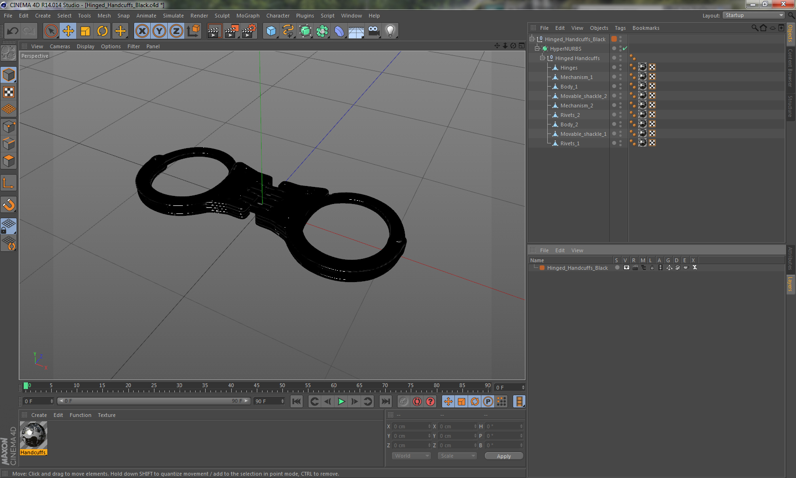The image size is (796, 478).
Task: Collapse the Hinged Handcuffs group node
Action: coord(543,58)
